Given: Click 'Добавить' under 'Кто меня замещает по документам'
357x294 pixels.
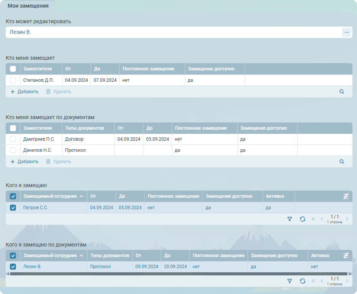Looking at the screenshot, I should coord(24,162).
